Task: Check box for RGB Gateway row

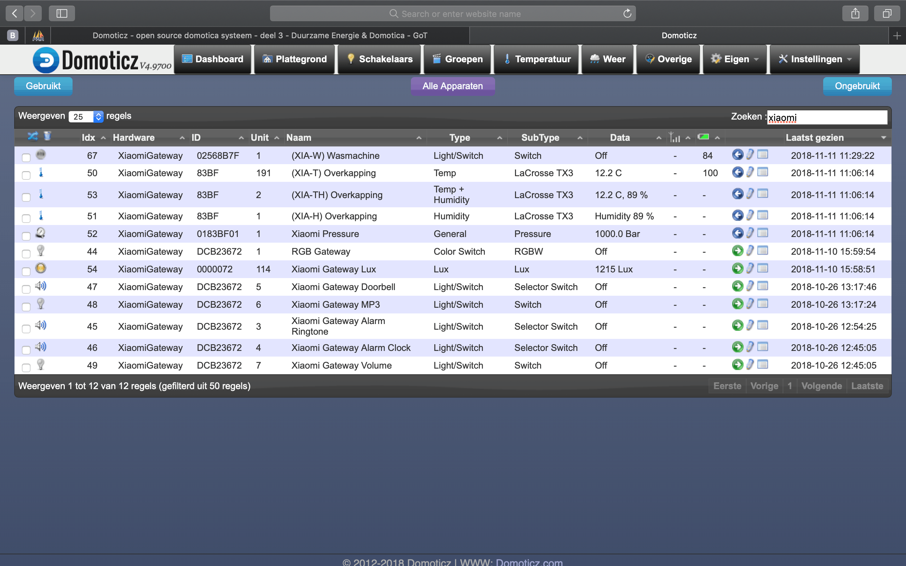Action: click(26, 254)
